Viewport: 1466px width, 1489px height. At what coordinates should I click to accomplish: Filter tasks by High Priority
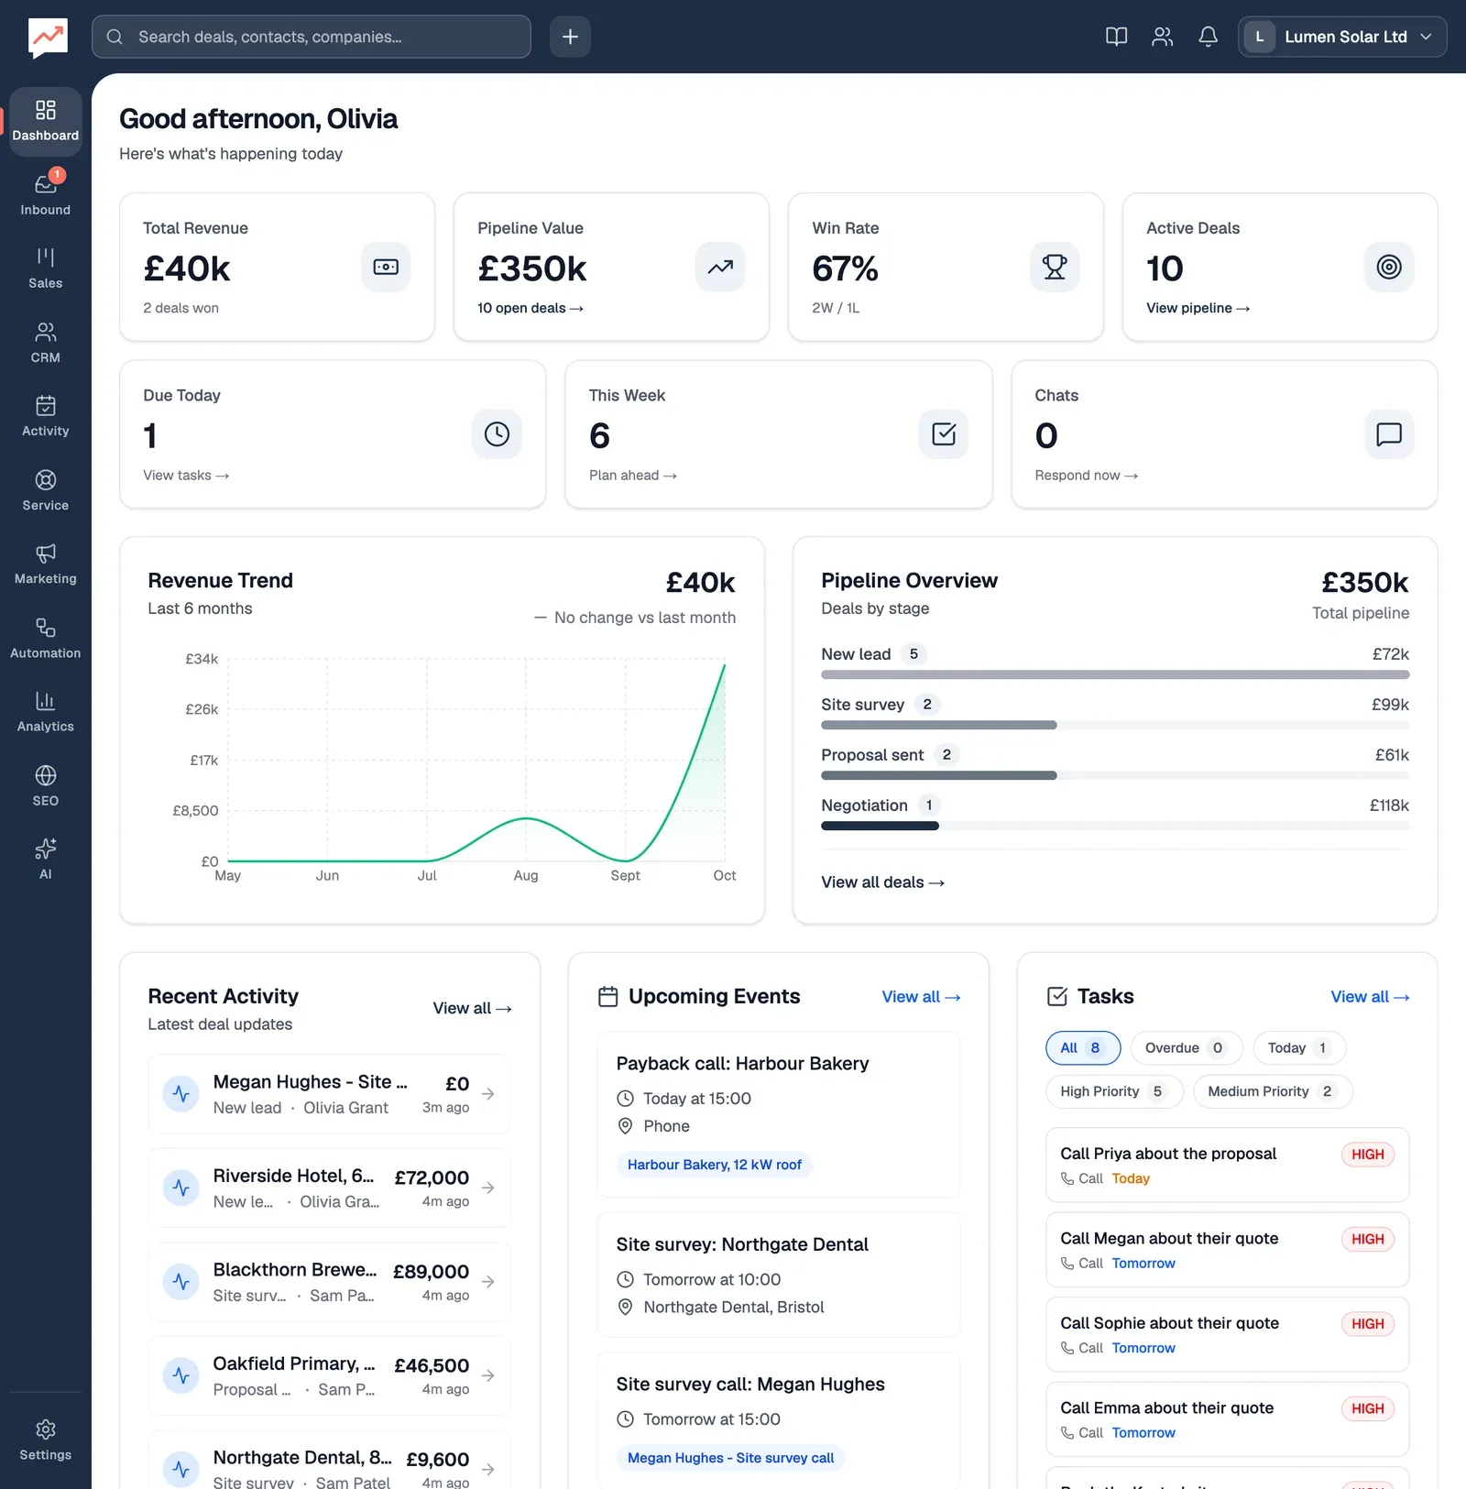[1114, 1091]
